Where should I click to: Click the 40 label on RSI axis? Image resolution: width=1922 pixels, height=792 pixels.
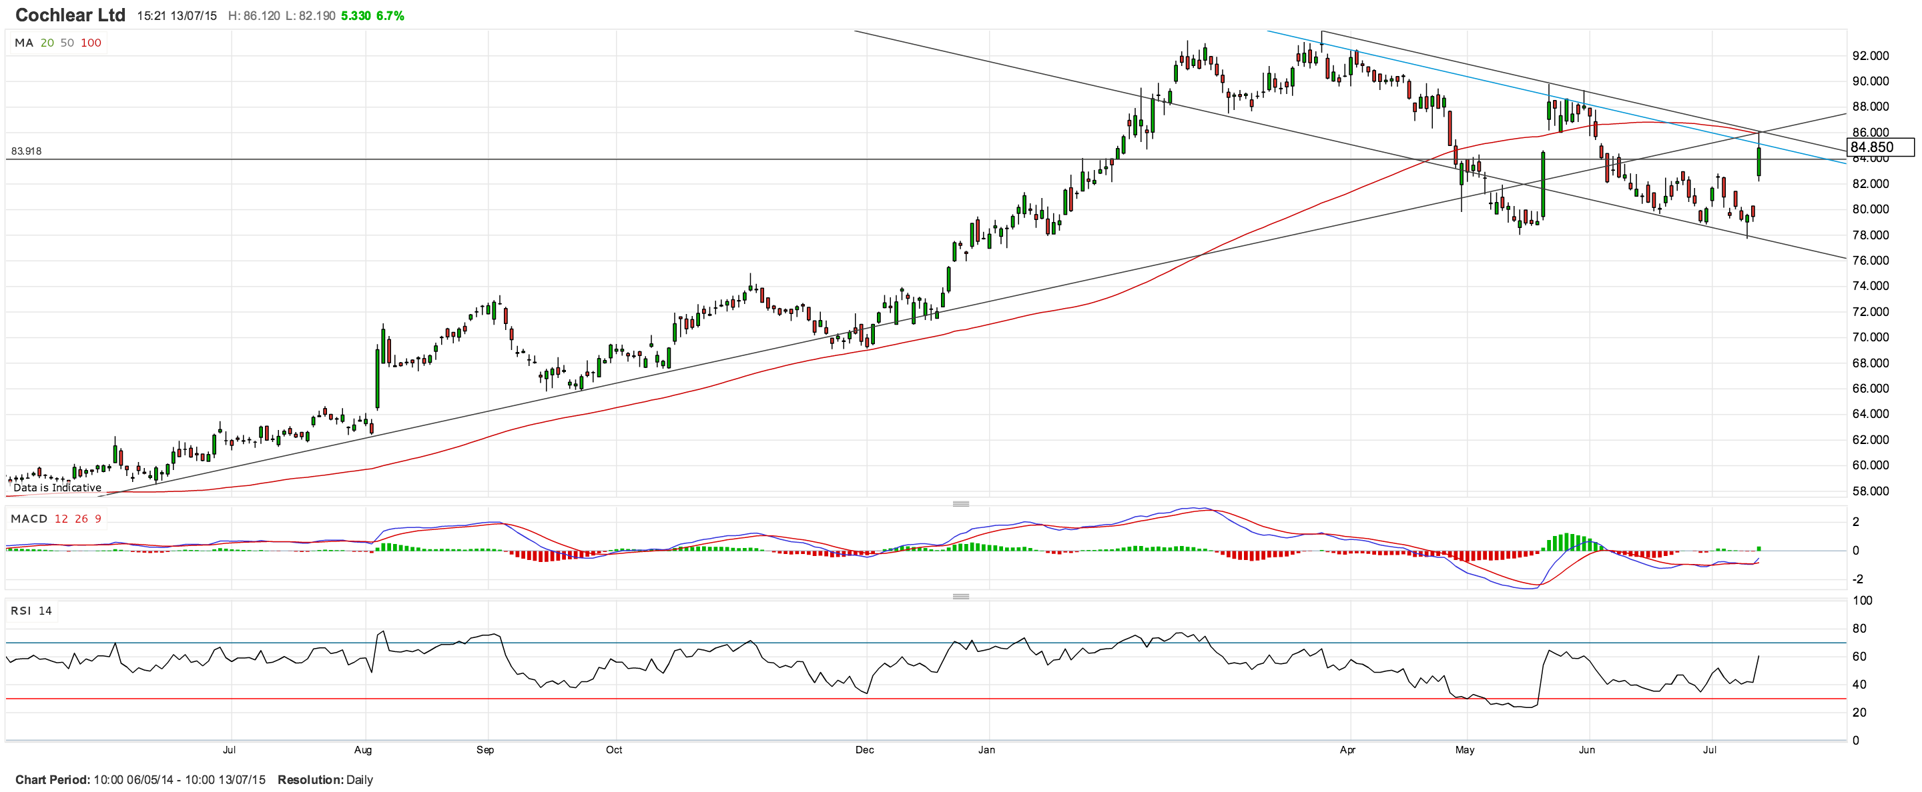[x=1860, y=685]
